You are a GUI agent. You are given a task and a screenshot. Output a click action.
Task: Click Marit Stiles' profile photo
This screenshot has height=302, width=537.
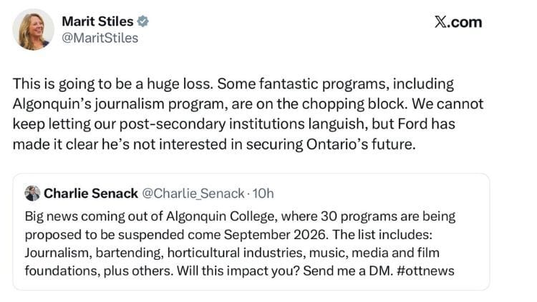coord(33,29)
